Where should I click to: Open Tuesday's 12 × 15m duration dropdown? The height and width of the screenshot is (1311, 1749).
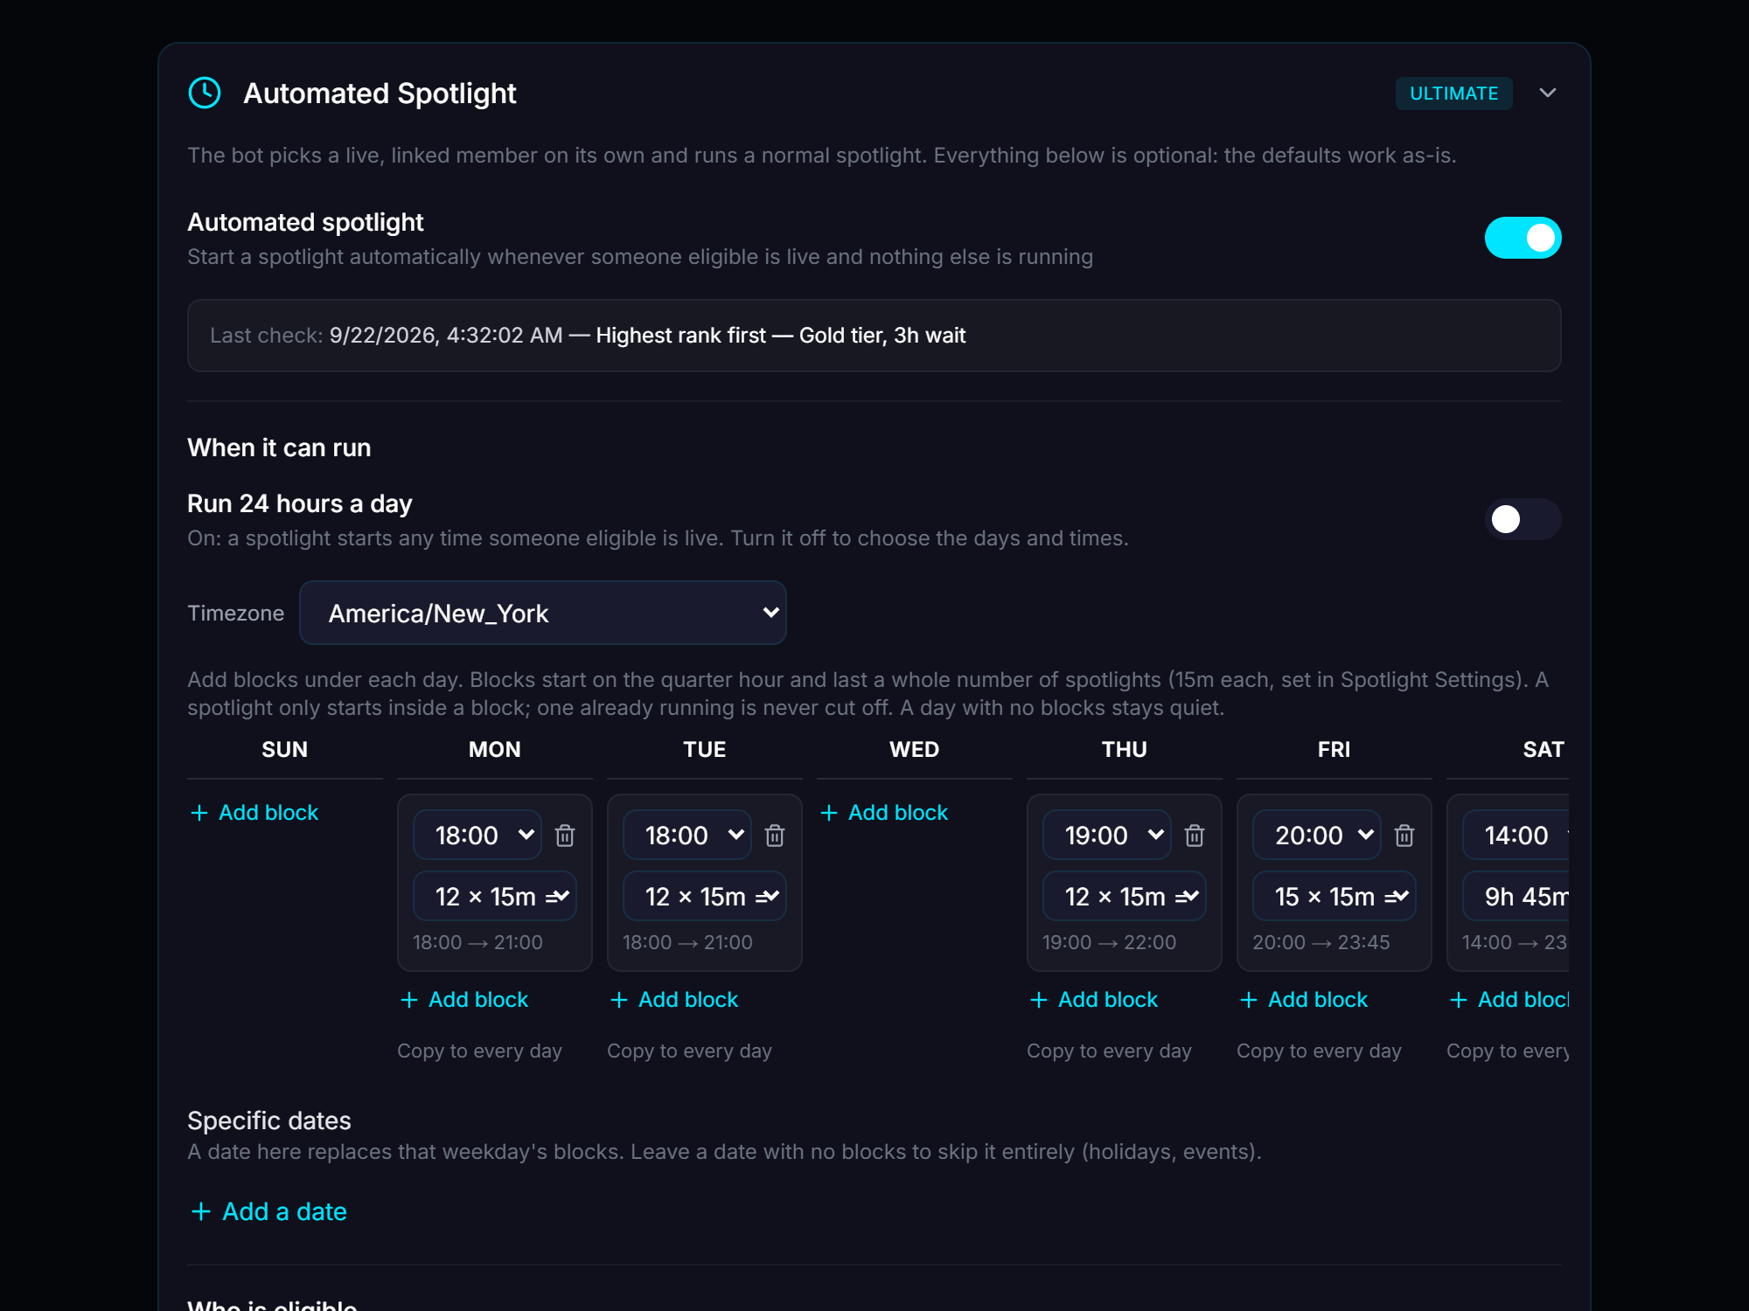click(704, 896)
